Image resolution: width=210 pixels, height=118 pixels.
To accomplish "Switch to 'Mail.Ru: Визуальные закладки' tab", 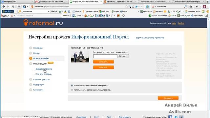I will click(x=188, y=2).
